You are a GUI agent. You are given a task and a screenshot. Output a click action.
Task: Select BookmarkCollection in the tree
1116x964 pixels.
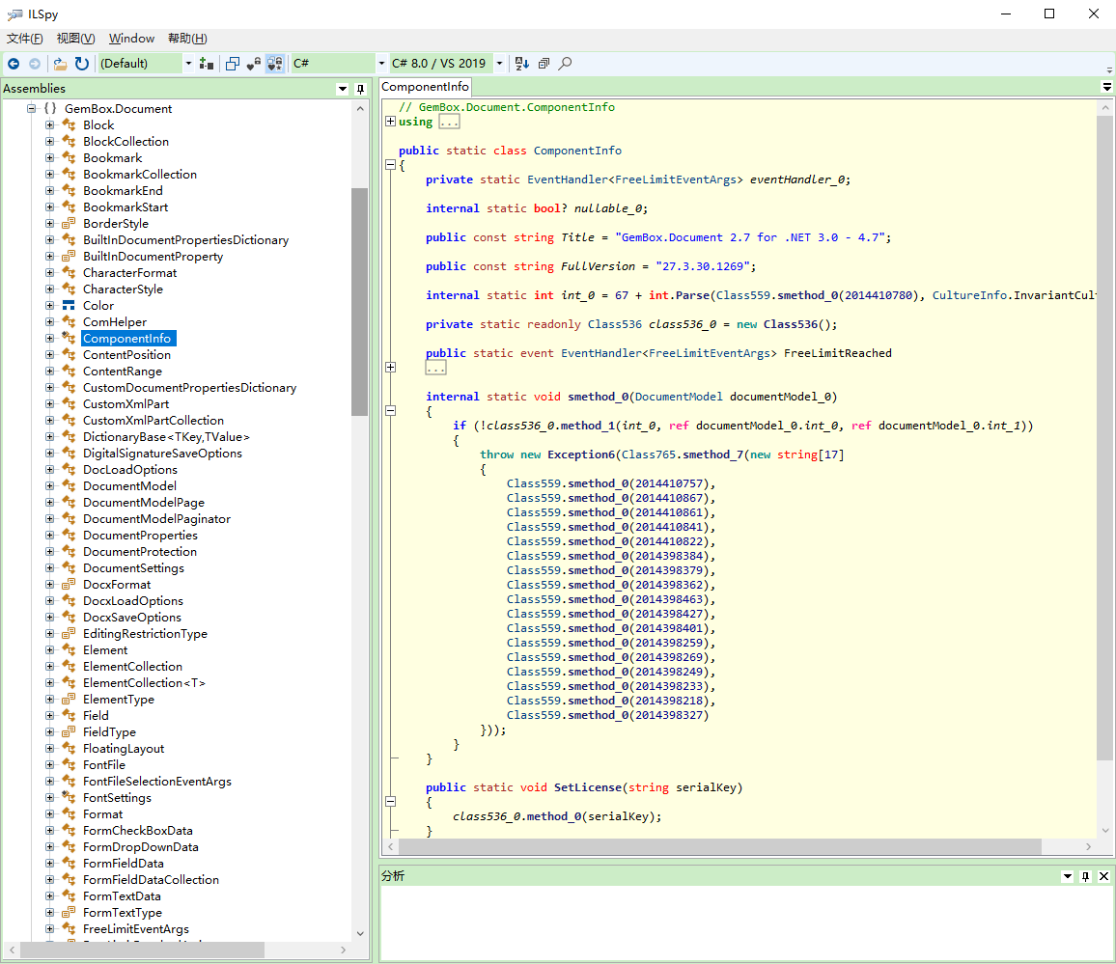click(x=139, y=175)
